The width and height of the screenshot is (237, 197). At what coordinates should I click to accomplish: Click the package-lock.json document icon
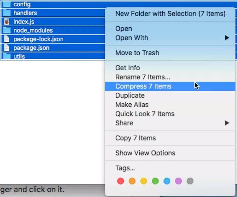[x=7, y=39]
